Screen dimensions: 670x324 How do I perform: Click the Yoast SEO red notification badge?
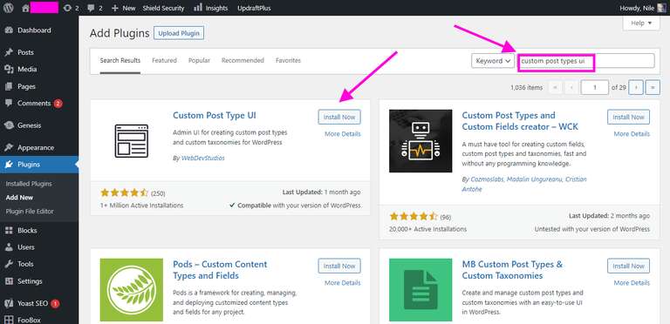pos(55,304)
